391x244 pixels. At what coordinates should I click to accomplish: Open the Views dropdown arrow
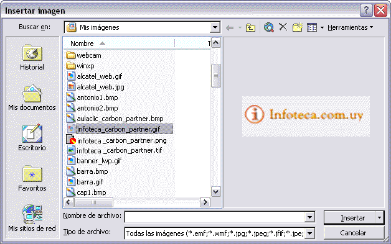[322, 27]
